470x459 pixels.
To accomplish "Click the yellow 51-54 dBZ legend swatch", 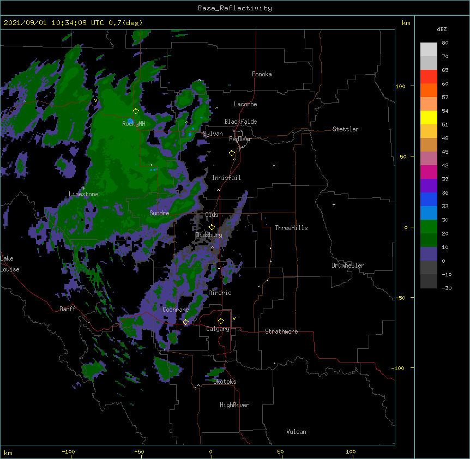I will tap(429, 117).
